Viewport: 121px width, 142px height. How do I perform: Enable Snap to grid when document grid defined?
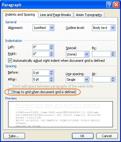click(x=10, y=92)
